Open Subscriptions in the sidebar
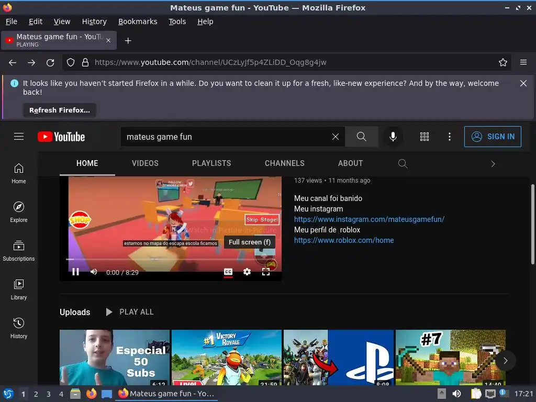Screen dimensions: 536x402 coord(19,251)
